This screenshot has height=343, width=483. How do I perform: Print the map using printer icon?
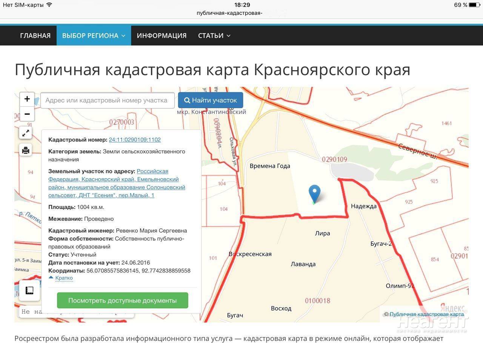[x=25, y=150]
